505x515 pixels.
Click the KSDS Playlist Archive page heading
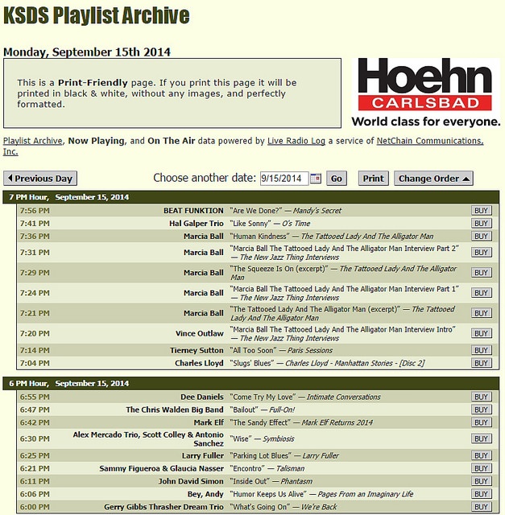pyautogui.click(x=97, y=15)
